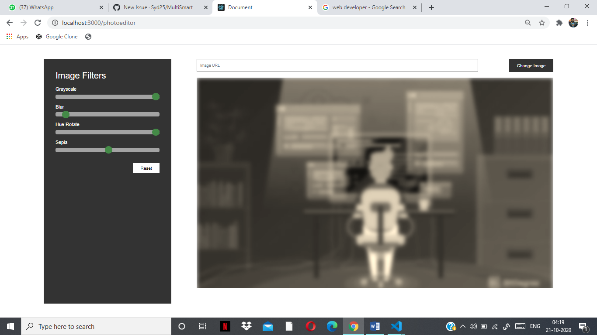Open Visual Studio Code from the taskbar
This screenshot has width=597, height=335.
[396, 326]
